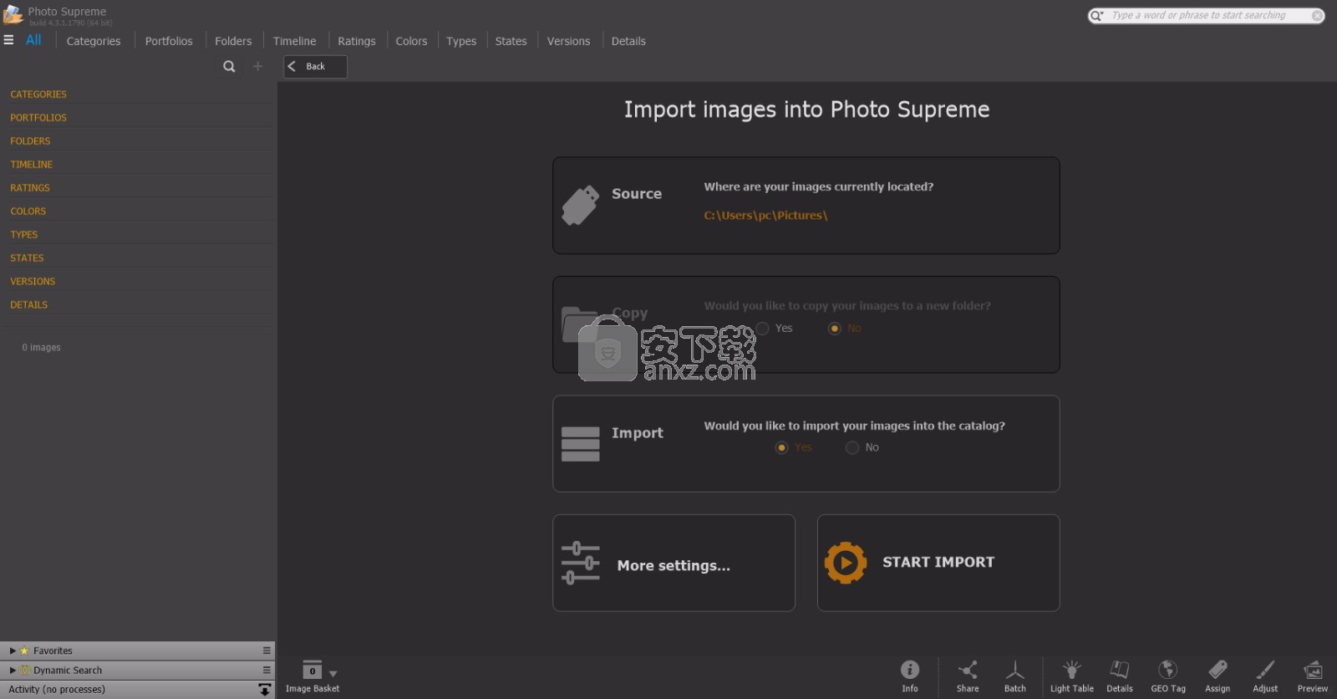Click the Source USB drive icon

(580, 205)
